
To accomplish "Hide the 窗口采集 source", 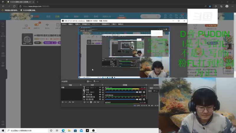I will click(100, 95).
